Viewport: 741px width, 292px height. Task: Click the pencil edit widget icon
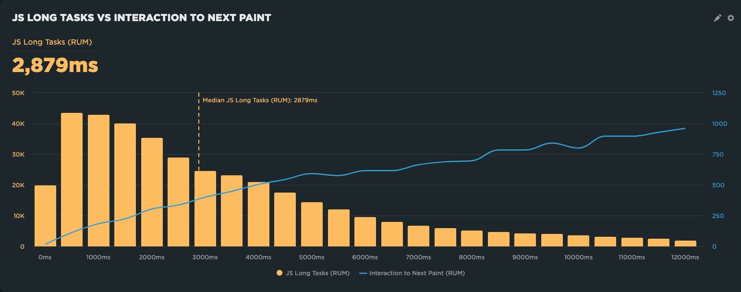pos(717,18)
